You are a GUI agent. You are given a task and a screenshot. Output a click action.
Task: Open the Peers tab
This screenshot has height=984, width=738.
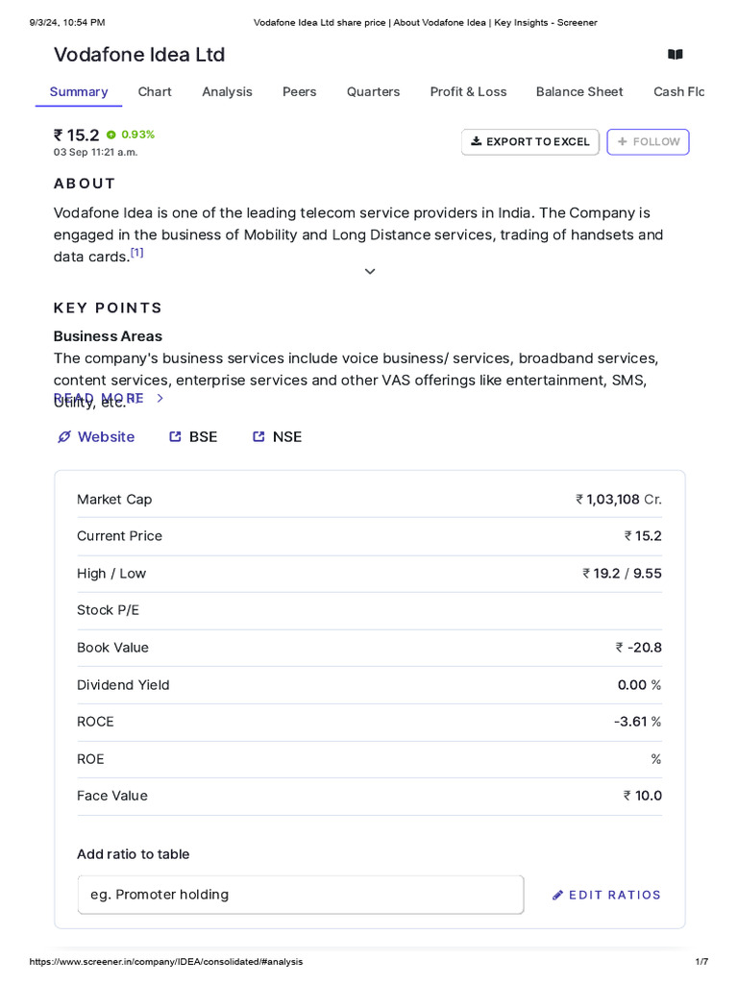tap(300, 91)
